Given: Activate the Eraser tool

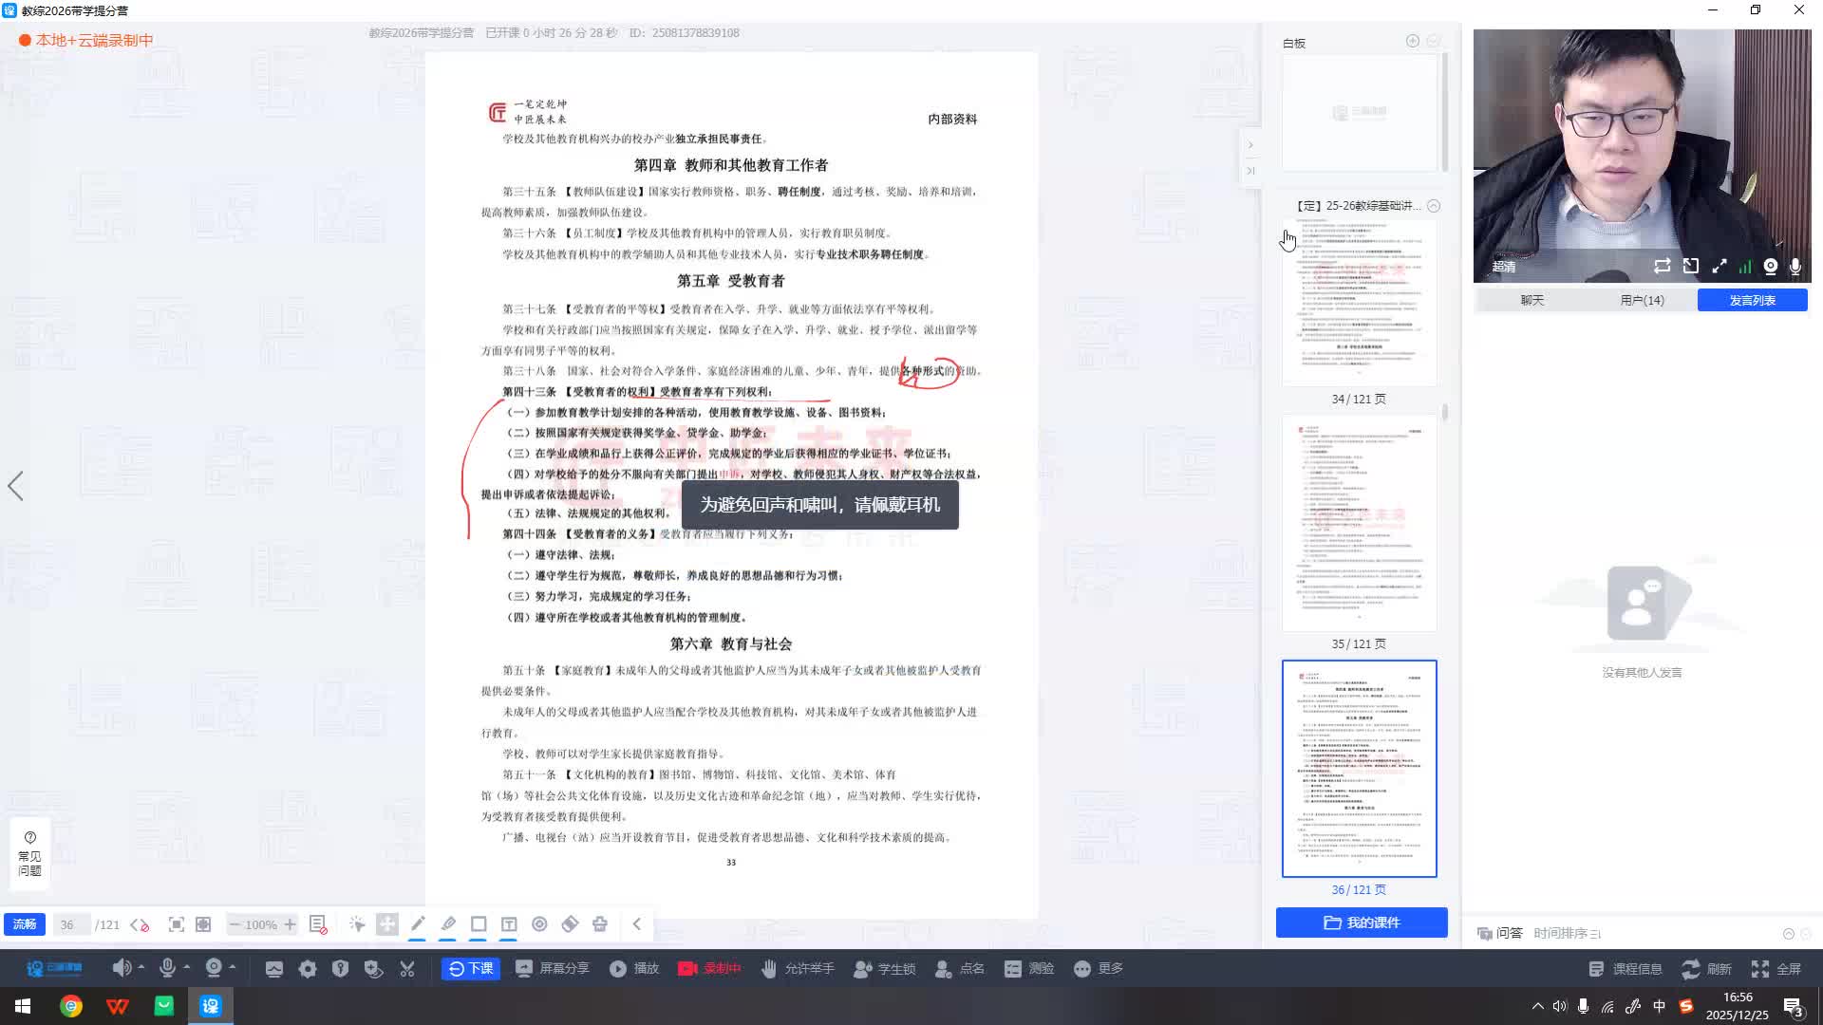Looking at the screenshot, I should click(571, 923).
